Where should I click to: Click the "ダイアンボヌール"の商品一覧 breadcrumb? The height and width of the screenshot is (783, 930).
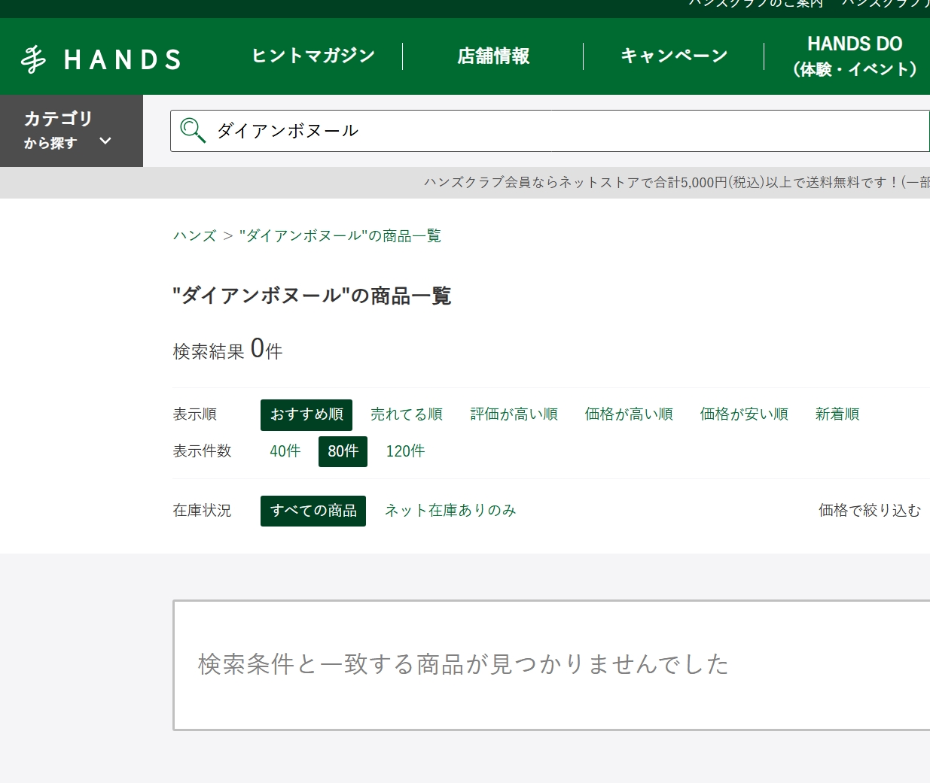[x=340, y=235]
